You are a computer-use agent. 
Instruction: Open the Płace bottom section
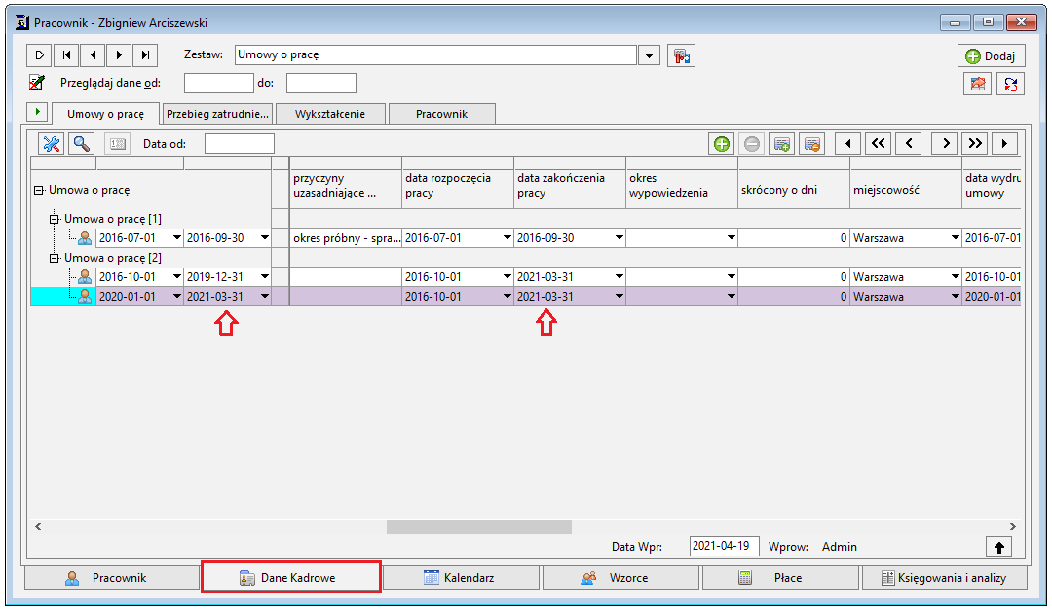click(x=779, y=577)
